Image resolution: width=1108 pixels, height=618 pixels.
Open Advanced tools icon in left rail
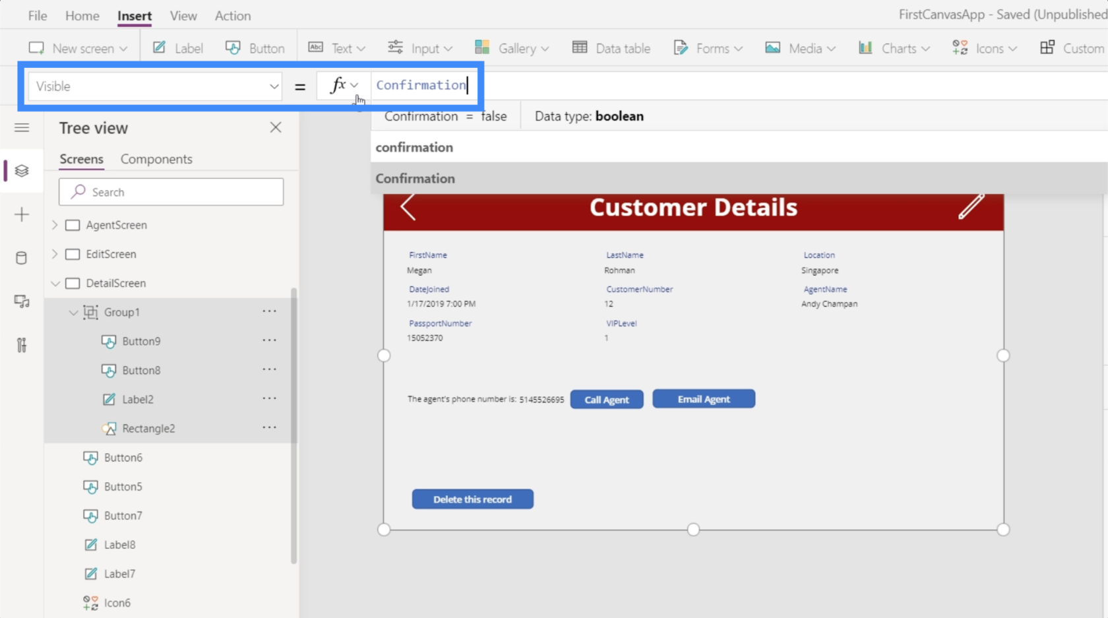pos(22,345)
